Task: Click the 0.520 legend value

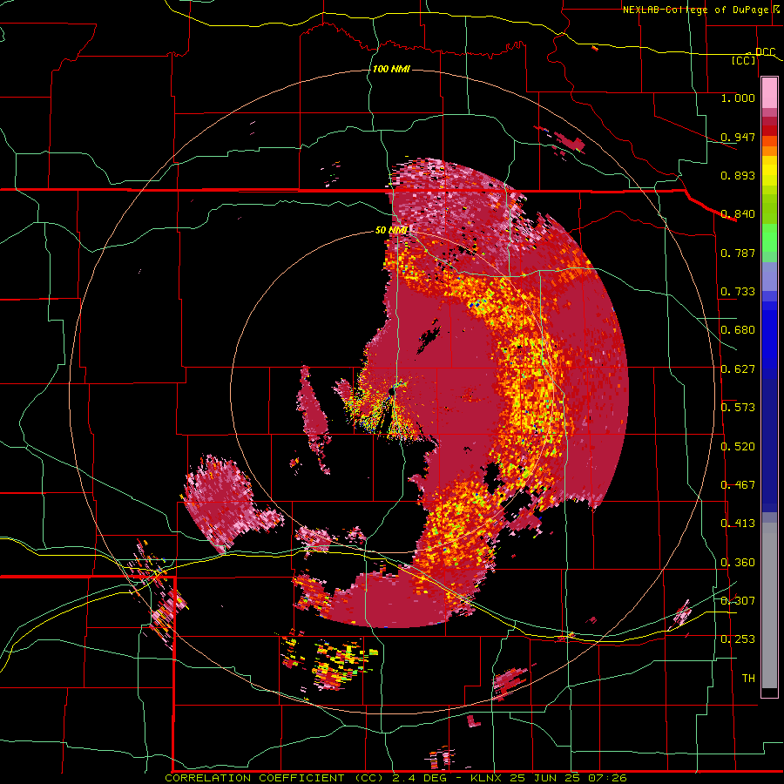Action: coord(738,447)
